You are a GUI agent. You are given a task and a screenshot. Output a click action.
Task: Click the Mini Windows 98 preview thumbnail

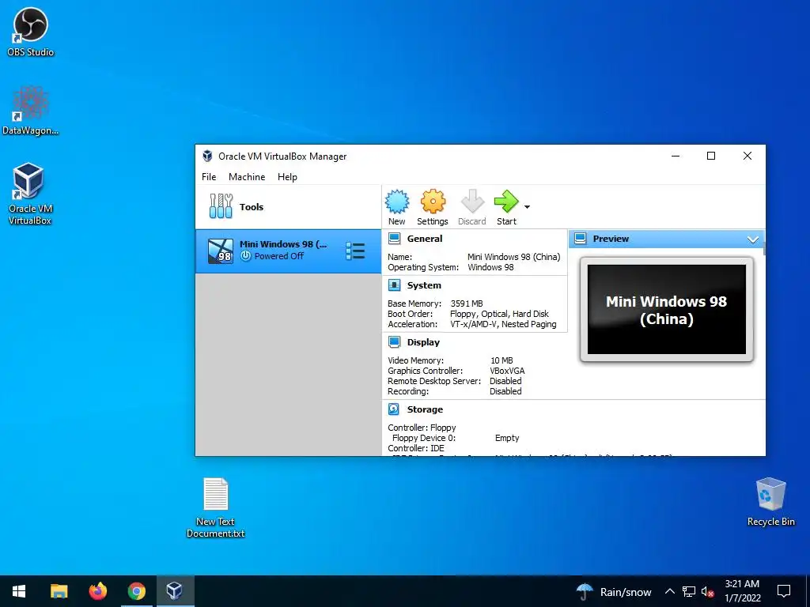(666, 310)
